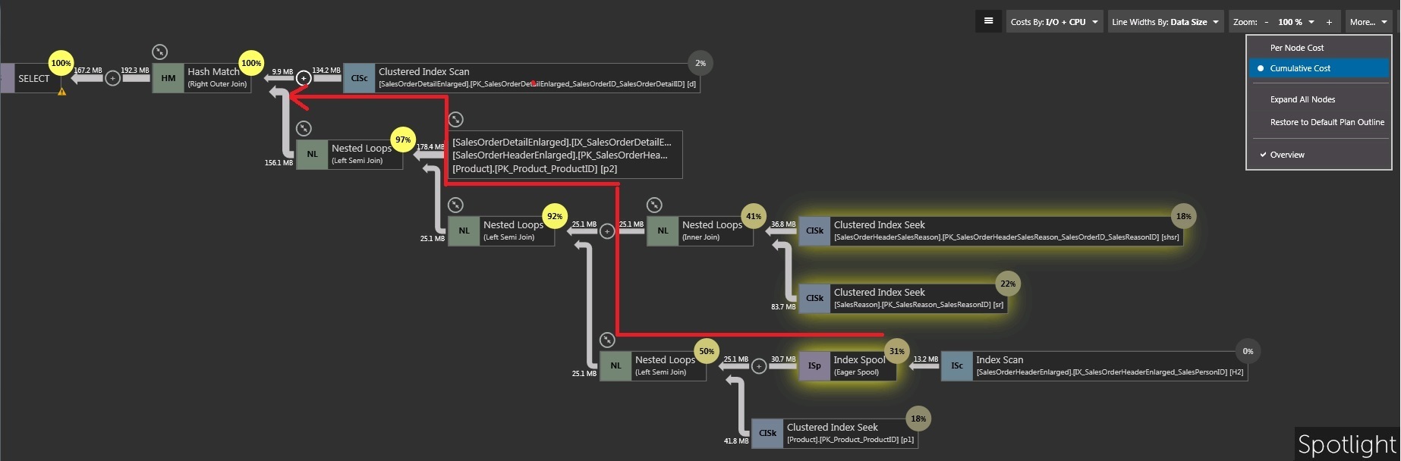Click the CISc Clustered Index Scan icon
This screenshot has height=461, width=1401.
[x=359, y=78]
